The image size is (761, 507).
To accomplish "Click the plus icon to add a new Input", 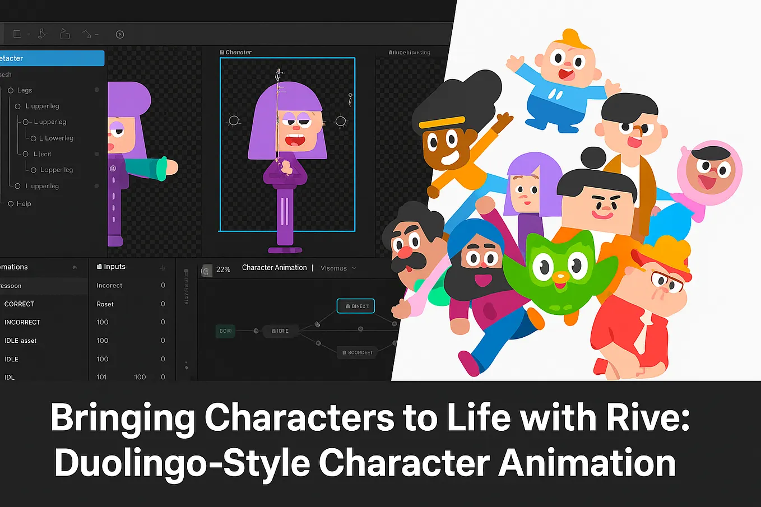I will (163, 266).
